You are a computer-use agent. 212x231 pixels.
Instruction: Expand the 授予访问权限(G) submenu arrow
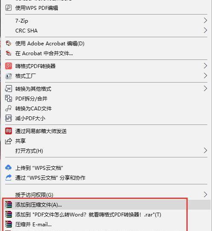pos(205,195)
